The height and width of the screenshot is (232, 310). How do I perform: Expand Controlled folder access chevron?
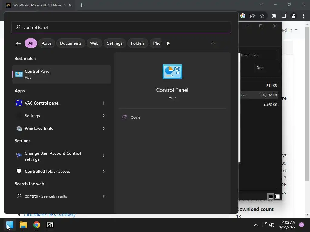click(x=104, y=171)
